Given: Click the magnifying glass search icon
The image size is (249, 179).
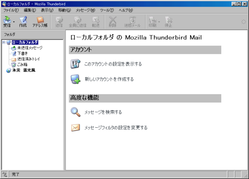Looking at the screenshot, I should (x=76, y=112).
